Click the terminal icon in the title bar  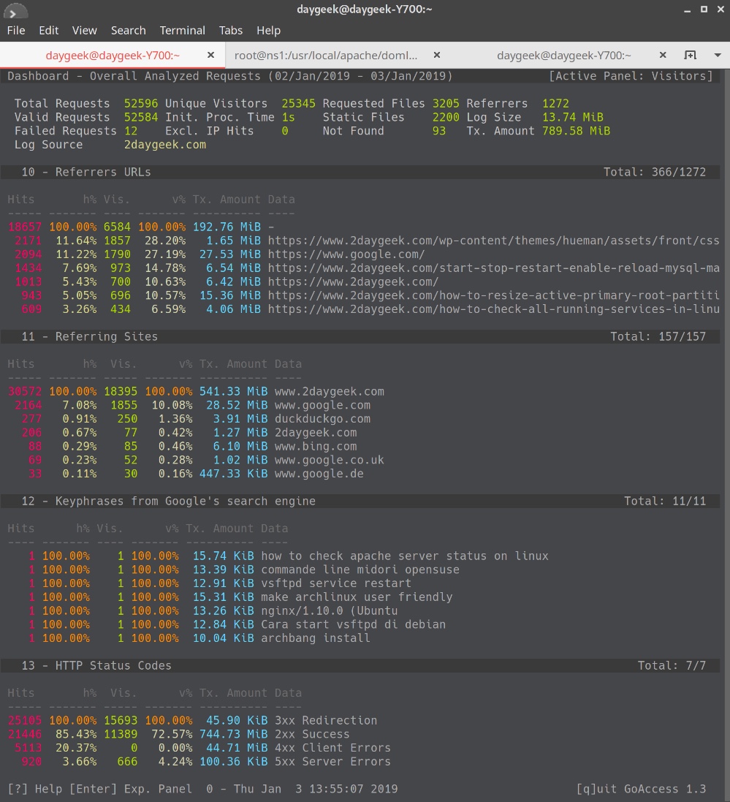(15, 10)
